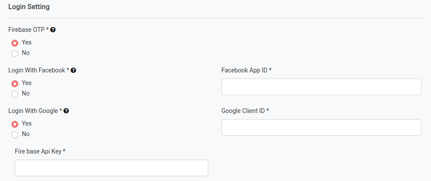The image size is (431, 181).
Task: Click into the Google Client ID text box
Action: pos(321,127)
